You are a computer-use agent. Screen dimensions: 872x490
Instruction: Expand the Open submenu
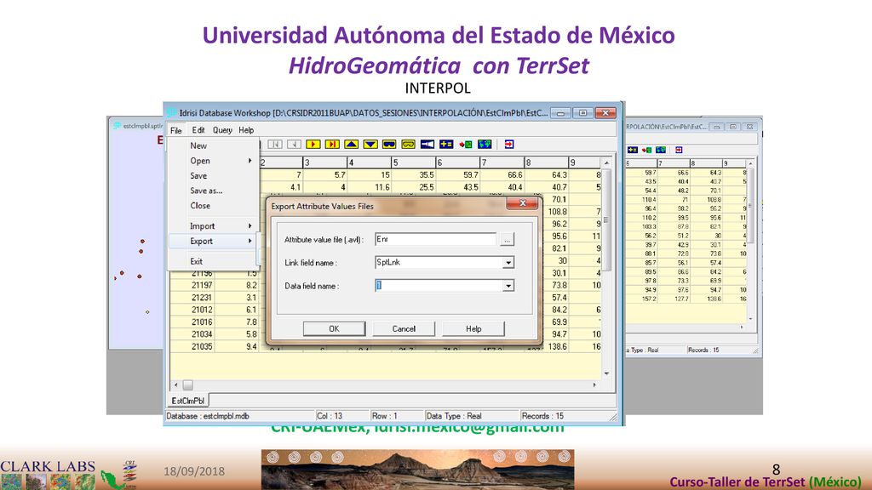coord(212,161)
